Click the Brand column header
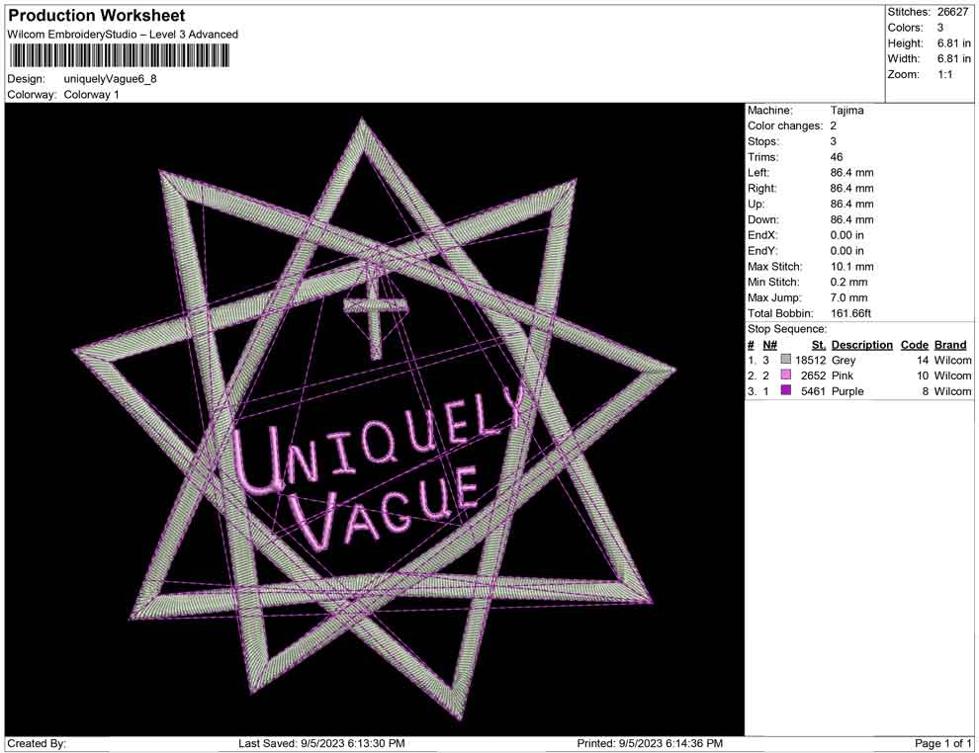979x753 pixels. [950, 344]
